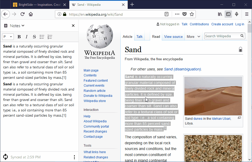Enlarge the sand dunes thumbnail image
Image resolution: width=252 pixels, height=162 pixels.
coord(213,96)
